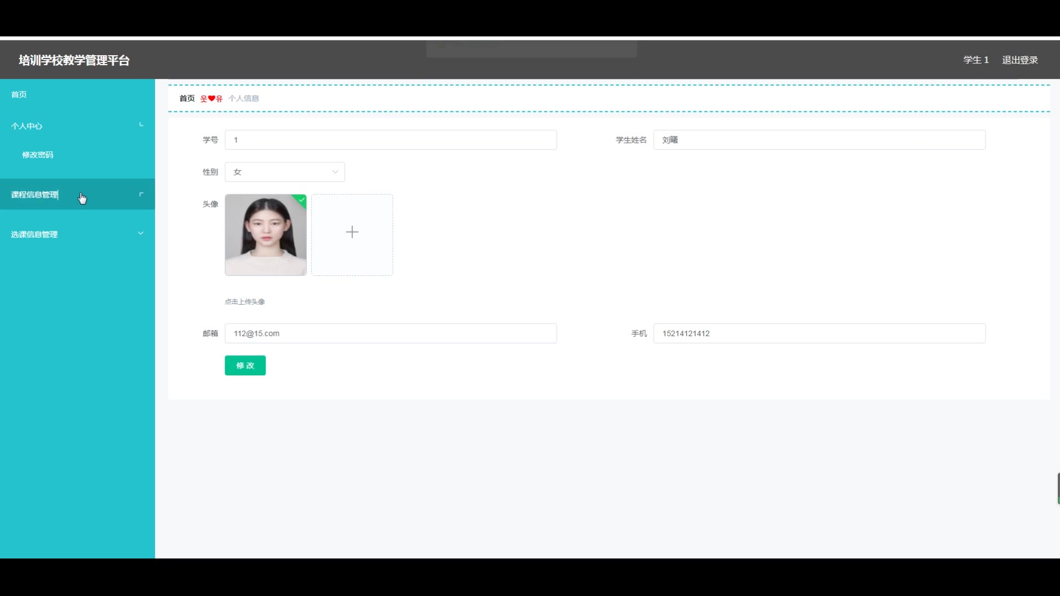The width and height of the screenshot is (1060, 596).
Task: Open the 修改密码 submenu item
Action: pyautogui.click(x=77, y=155)
